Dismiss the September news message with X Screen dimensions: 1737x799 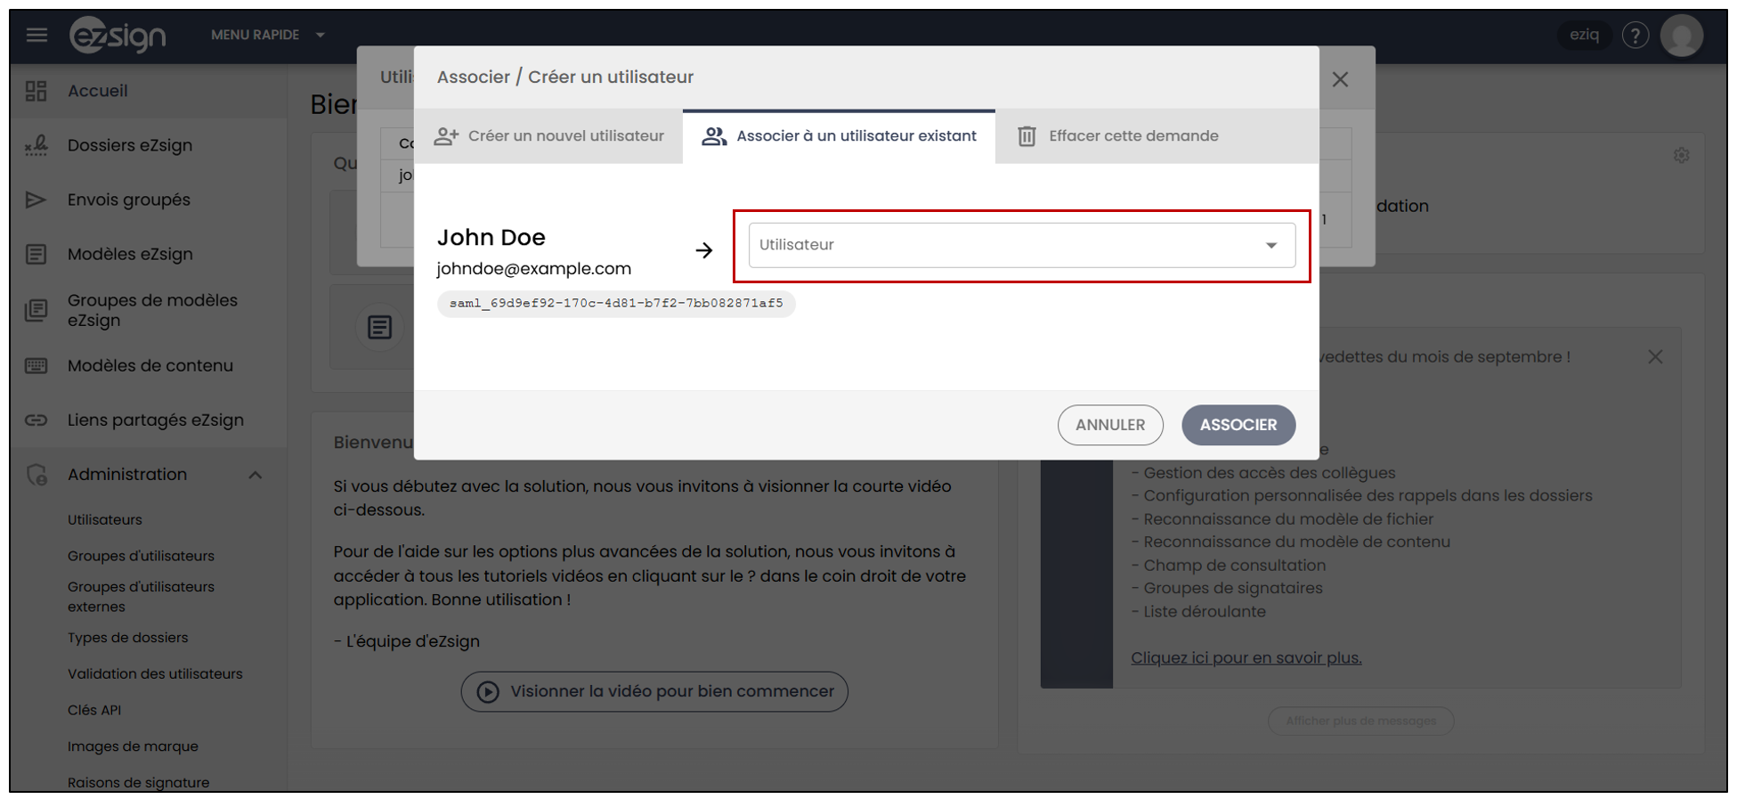pos(1655,356)
